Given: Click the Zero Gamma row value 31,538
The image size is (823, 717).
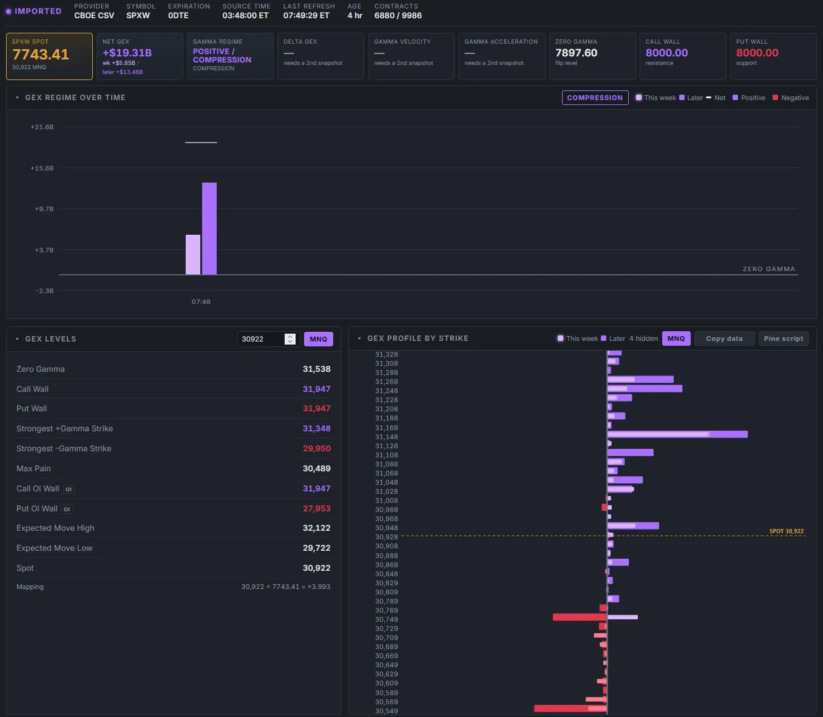Looking at the screenshot, I should 317,369.
